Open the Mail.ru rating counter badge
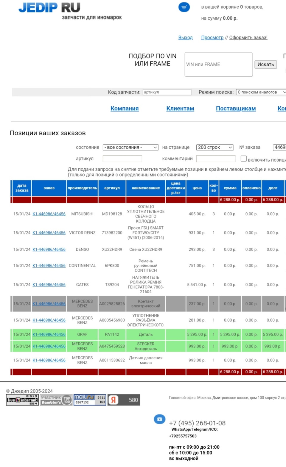The height and width of the screenshot is (467, 286). pyautogui.click(x=90, y=400)
